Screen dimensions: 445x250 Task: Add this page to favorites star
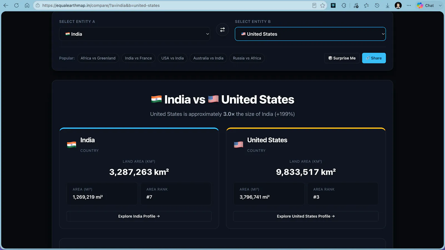323,6
